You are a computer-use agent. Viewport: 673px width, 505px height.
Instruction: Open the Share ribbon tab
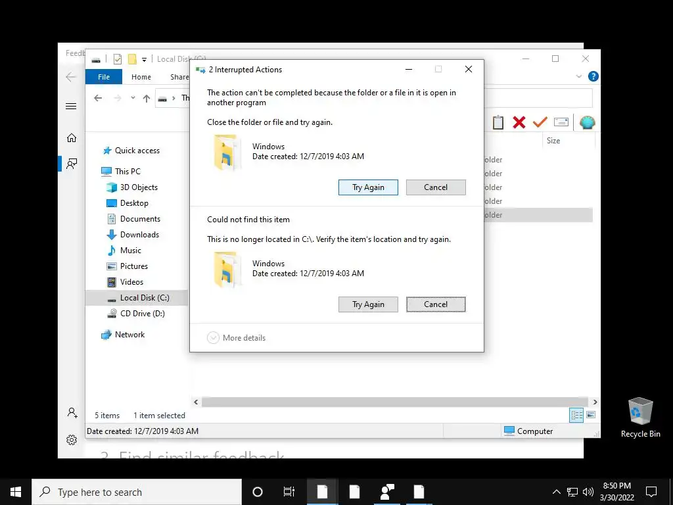[x=179, y=77]
